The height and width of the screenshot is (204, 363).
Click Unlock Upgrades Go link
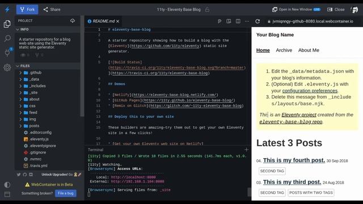(x=61, y=175)
